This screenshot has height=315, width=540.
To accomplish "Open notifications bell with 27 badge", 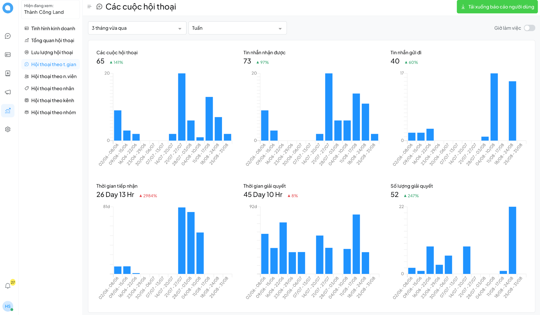I will pos(8,286).
